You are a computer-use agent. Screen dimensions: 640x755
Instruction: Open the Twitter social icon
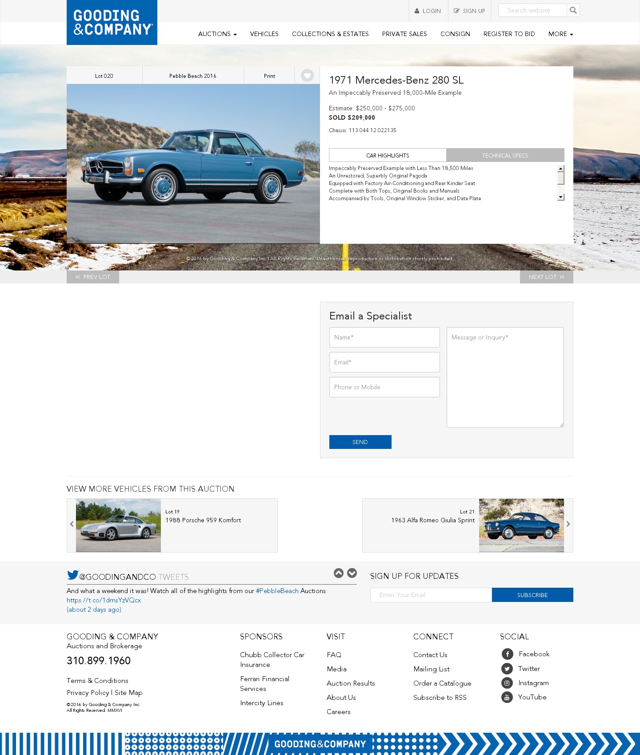[507, 669]
